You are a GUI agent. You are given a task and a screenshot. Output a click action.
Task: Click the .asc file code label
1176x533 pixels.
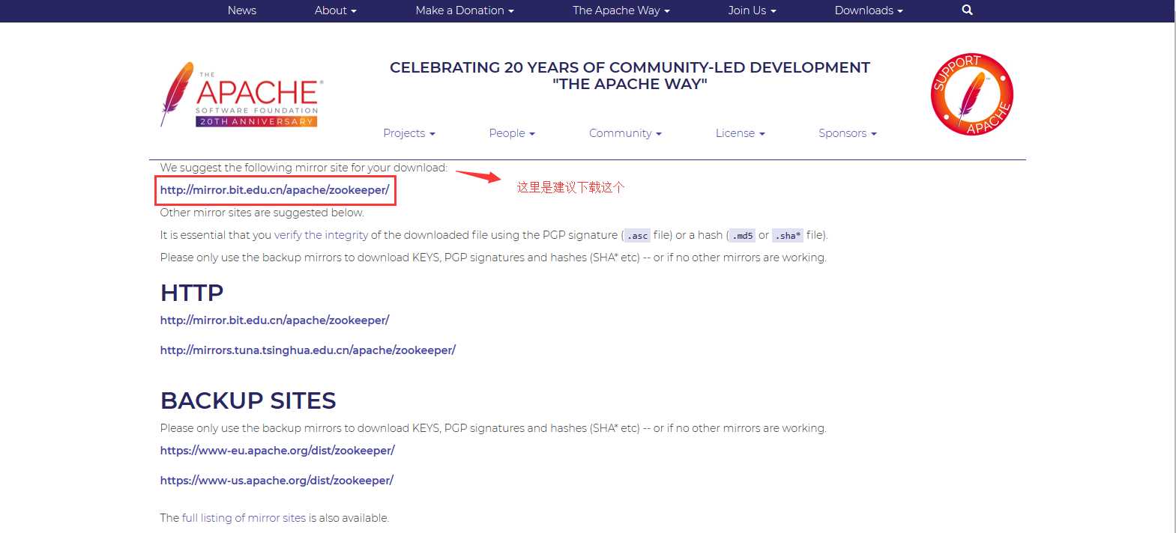point(637,235)
